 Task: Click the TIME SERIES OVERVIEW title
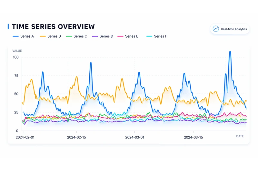pos(53,27)
